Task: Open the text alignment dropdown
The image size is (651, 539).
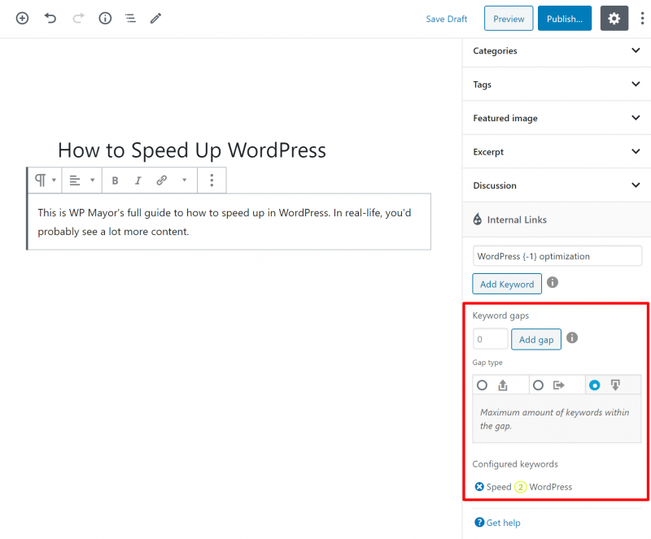Action: pyautogui.click(x=82, y=180)
